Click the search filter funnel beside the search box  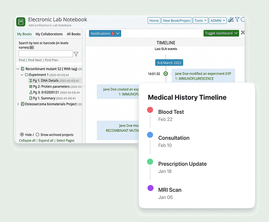coord(76,54)
